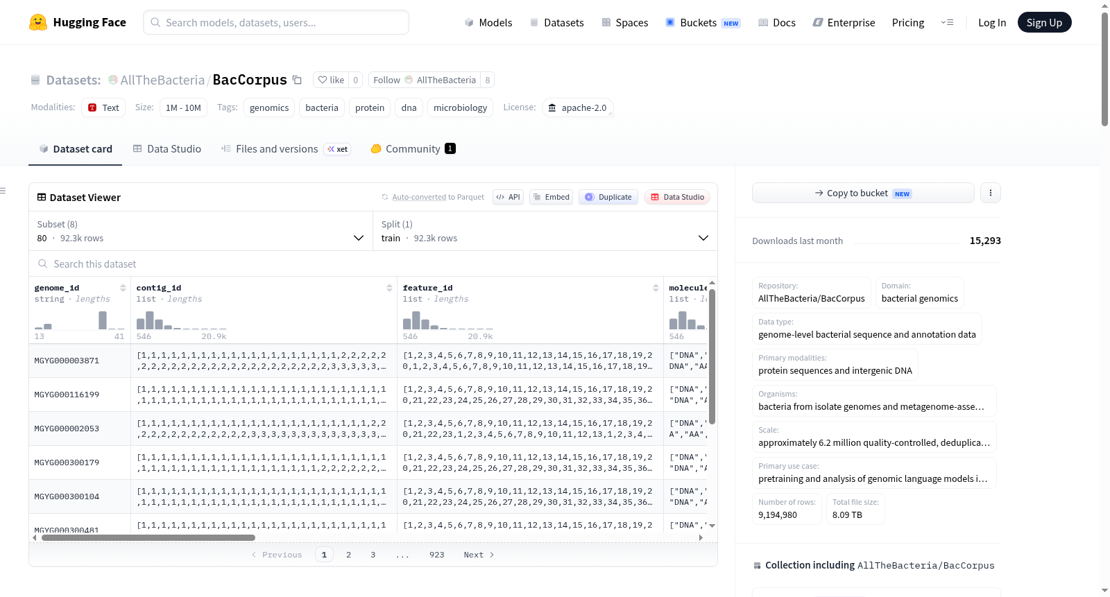The image size is (1110, 597).
Task: Open the Docs link
Action: [777, 23]
